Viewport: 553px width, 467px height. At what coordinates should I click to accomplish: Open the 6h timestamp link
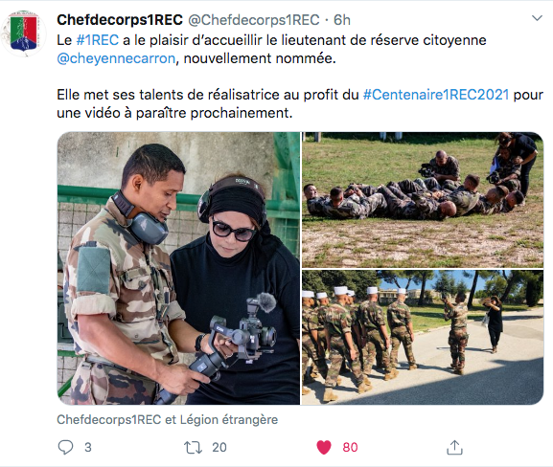coord(342,20)
